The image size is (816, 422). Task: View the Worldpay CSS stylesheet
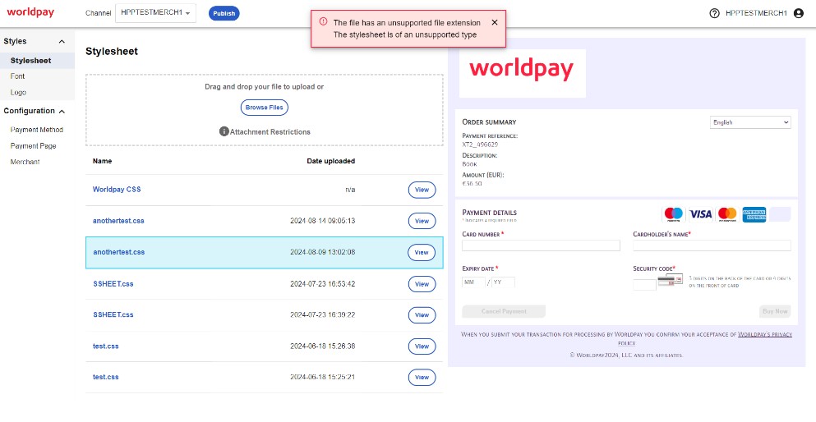[x=422, y=190]
